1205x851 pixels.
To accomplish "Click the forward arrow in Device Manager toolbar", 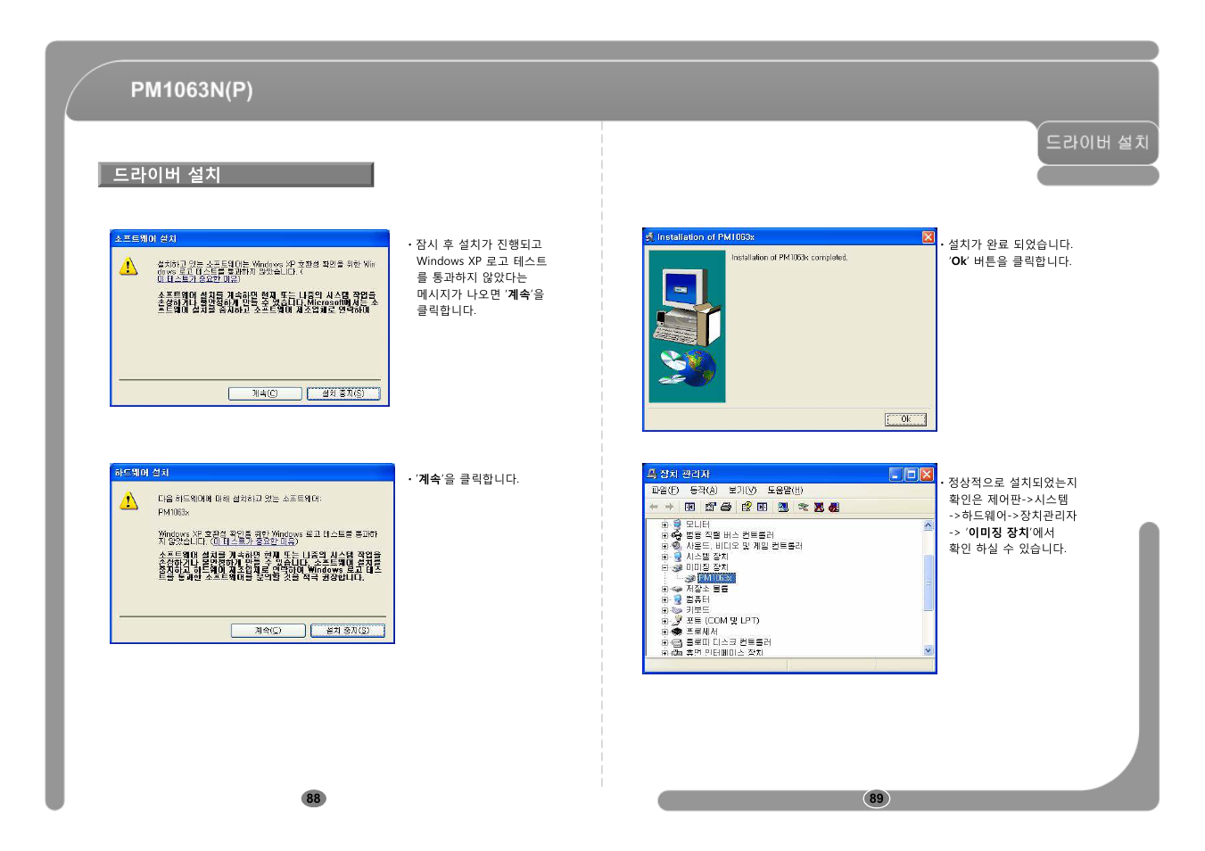I will [x=669, y=507].
